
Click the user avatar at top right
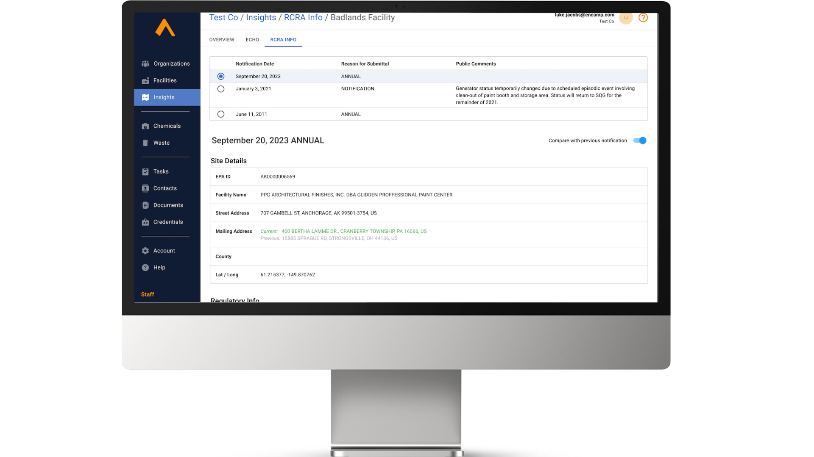point(626,18)
